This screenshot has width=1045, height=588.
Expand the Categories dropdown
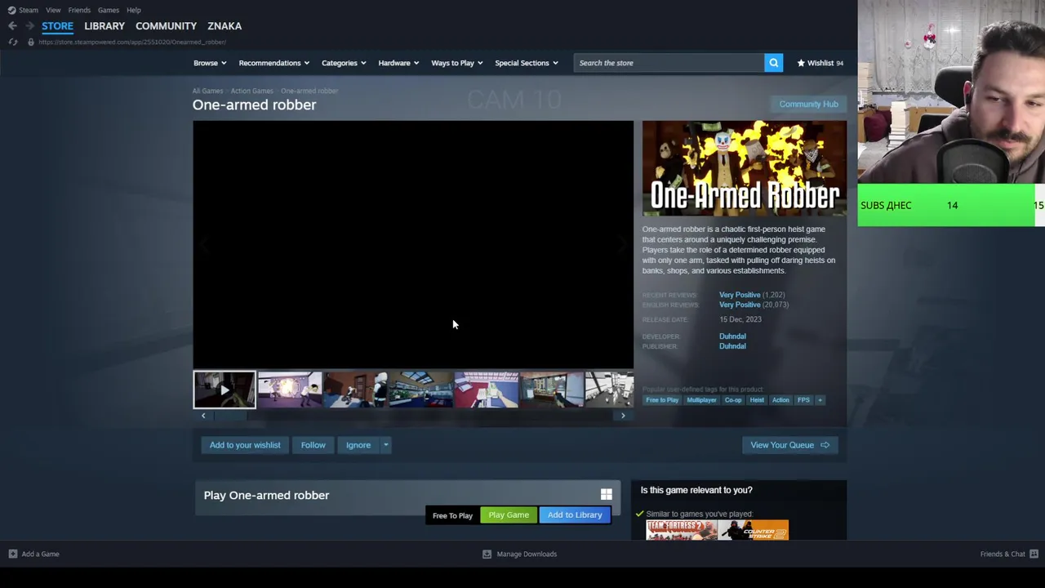click(344, 63)
